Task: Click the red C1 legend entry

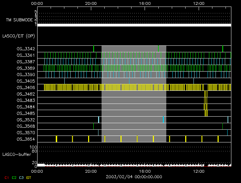Action: [6, 177]
